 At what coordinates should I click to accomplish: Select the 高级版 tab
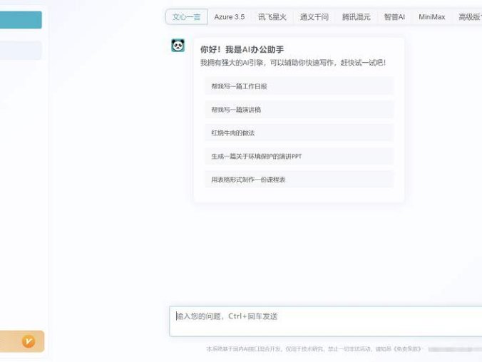[470, 17]
